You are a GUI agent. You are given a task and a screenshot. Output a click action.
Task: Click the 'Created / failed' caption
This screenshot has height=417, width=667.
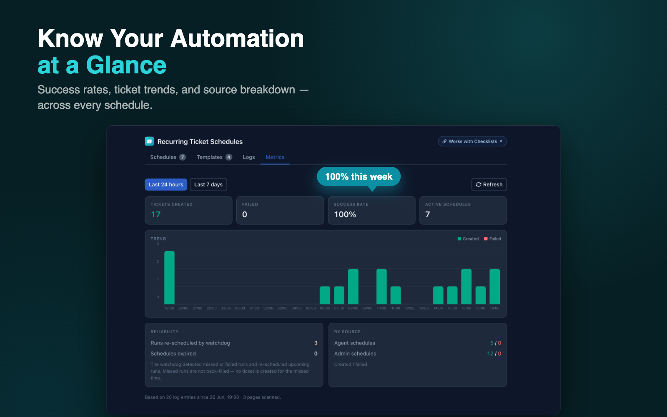tap(351, 364)
